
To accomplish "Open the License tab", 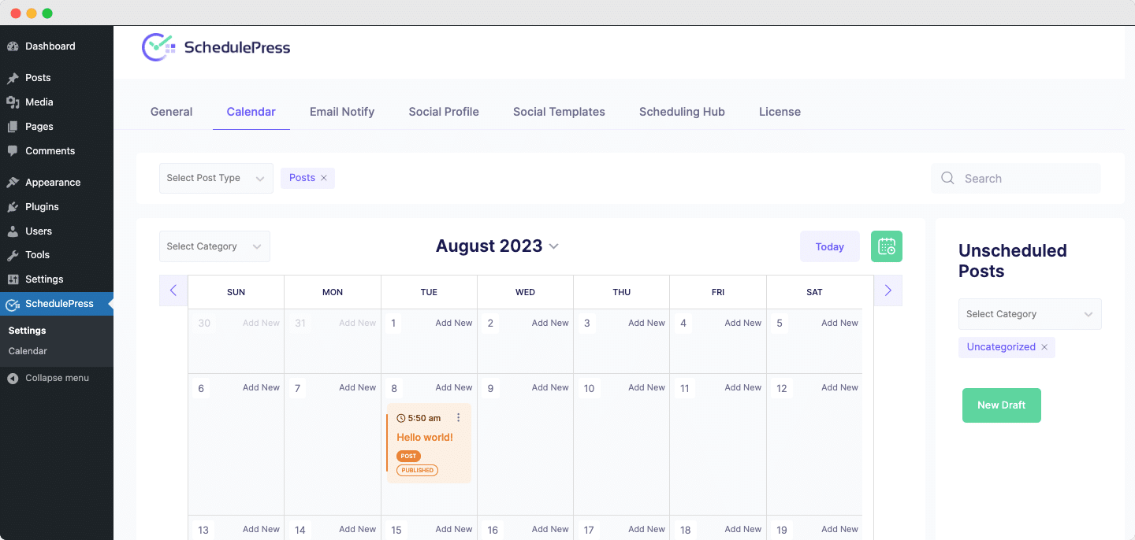I will (x=780, y=112).
